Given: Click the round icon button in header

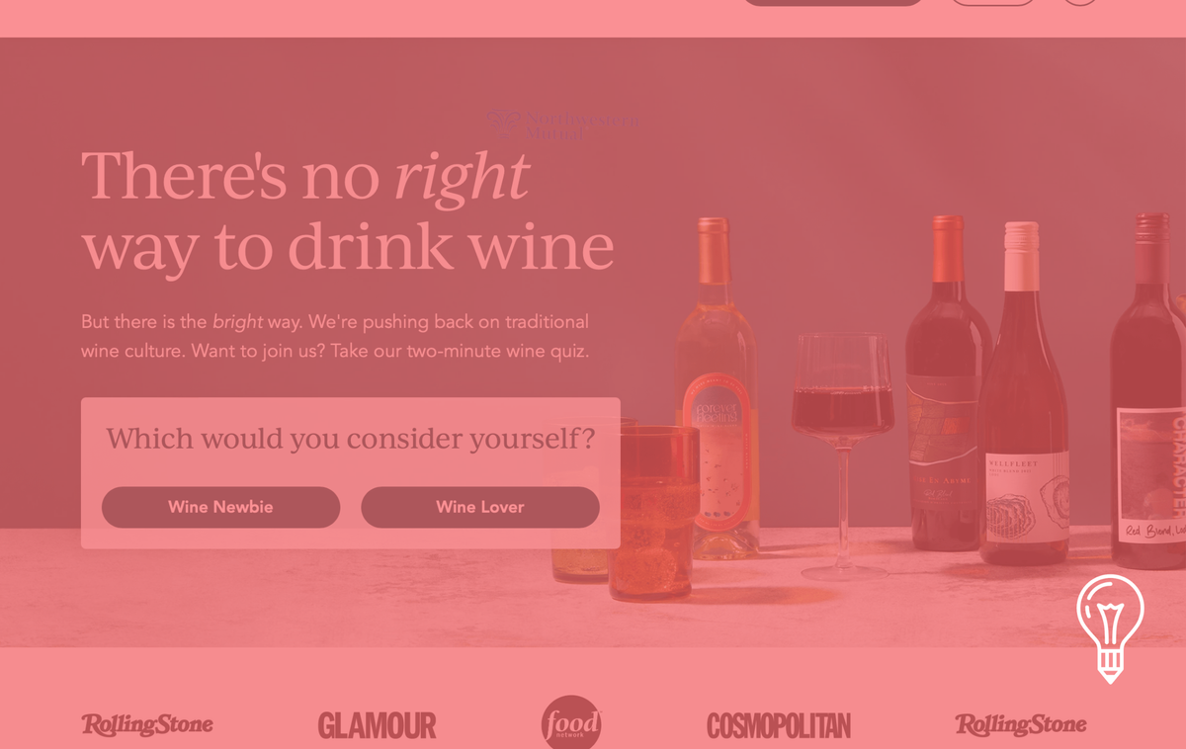Looking at the screenshot, I should (1080, 2).
